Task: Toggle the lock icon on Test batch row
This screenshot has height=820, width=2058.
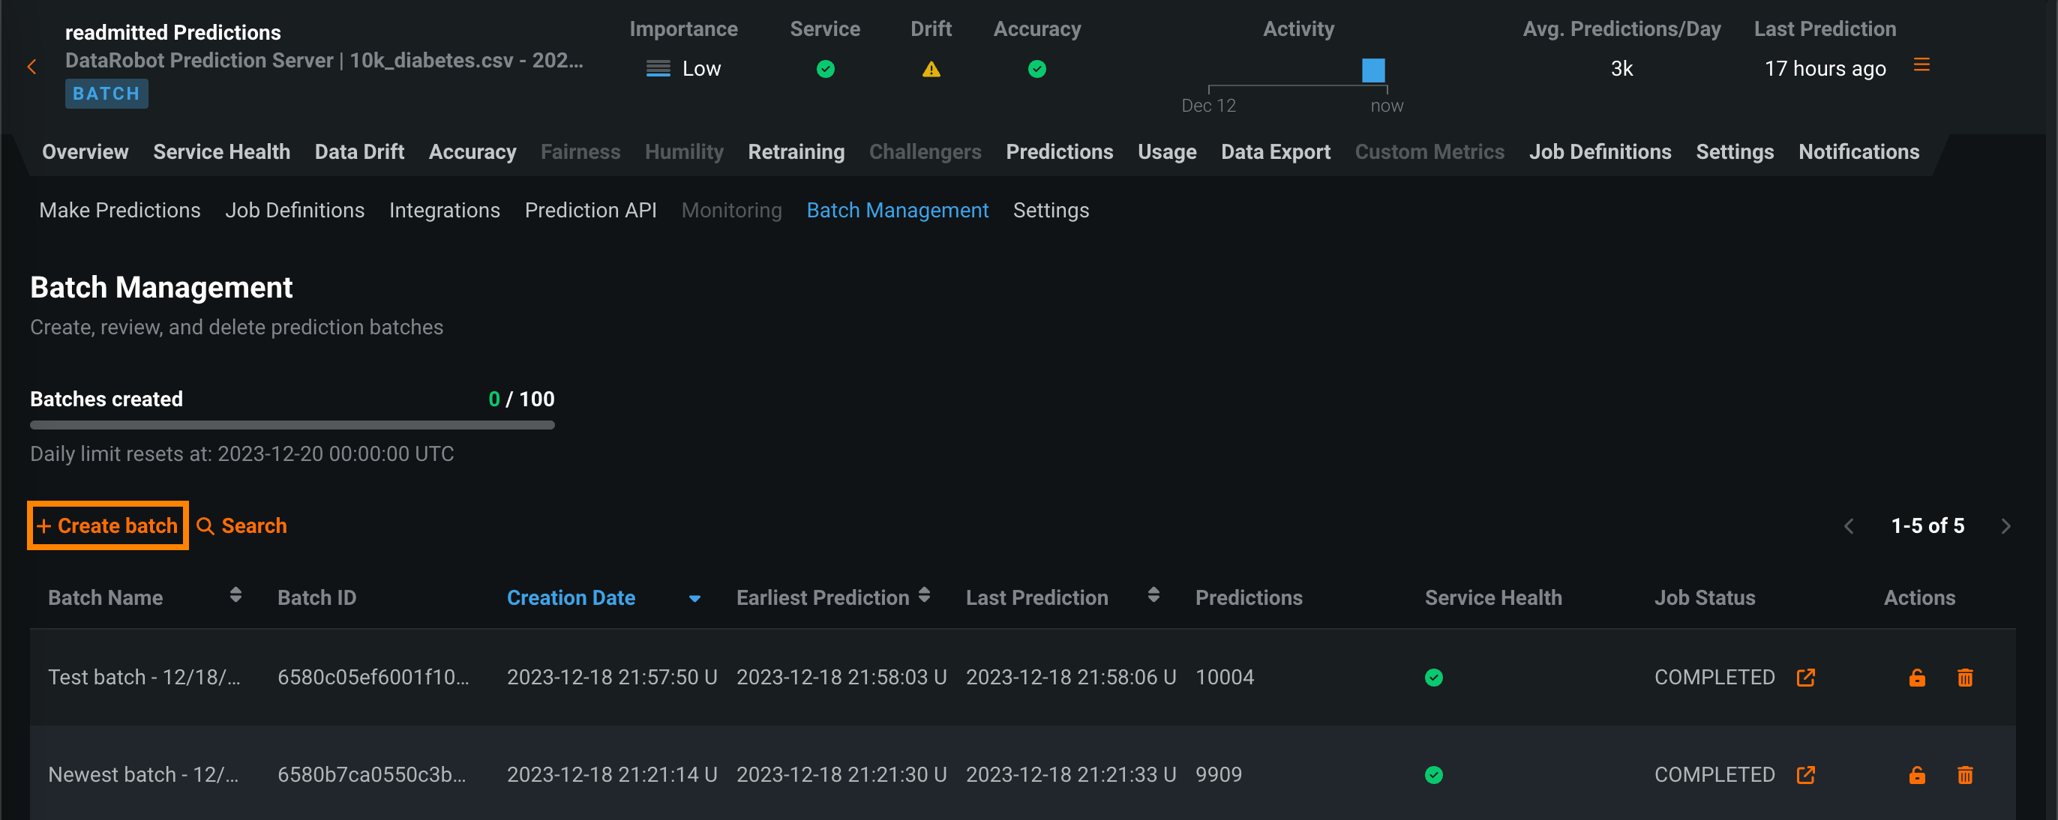Action: [x=1916, y=677]
